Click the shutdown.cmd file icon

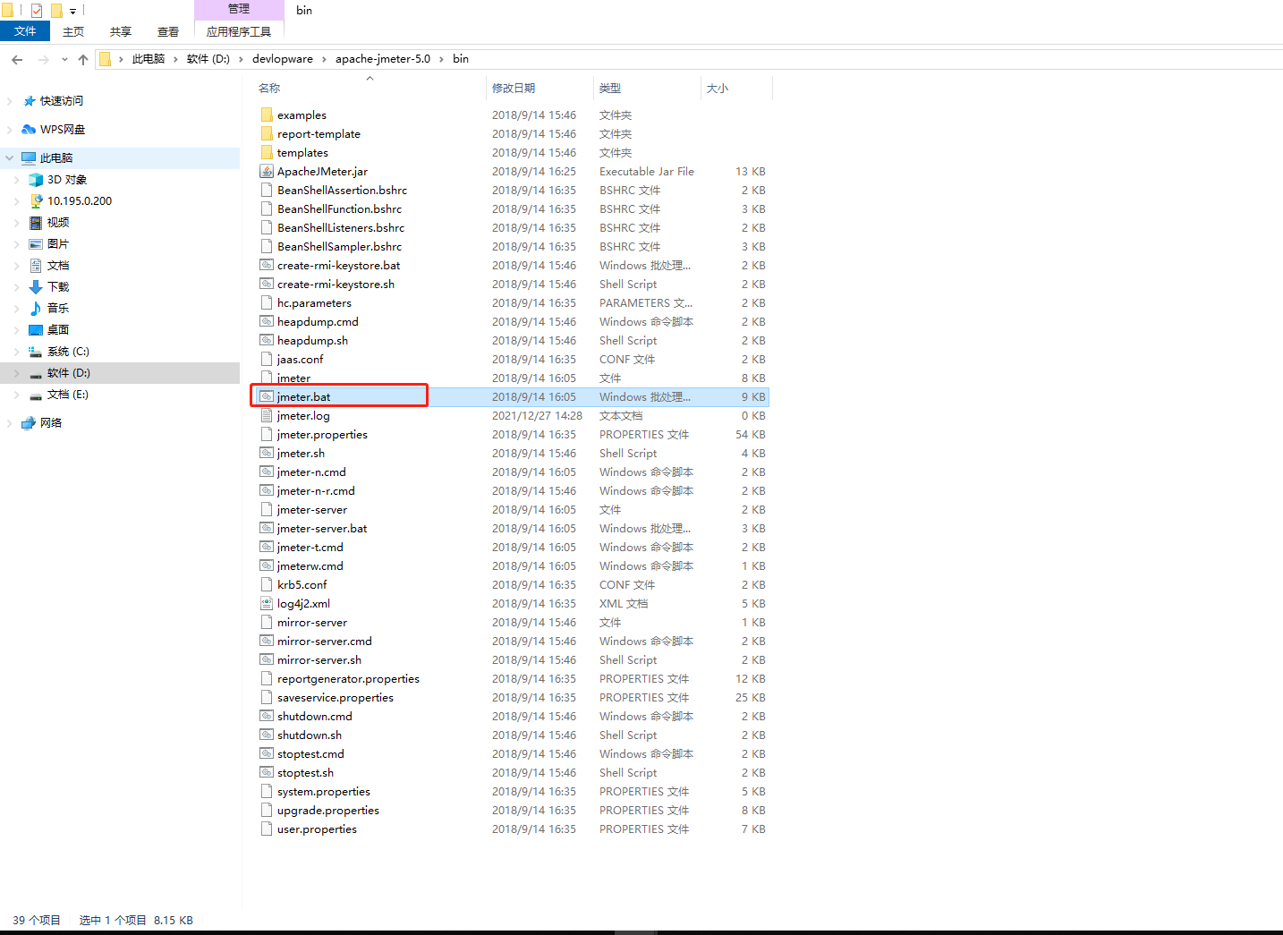coord(267,716)
